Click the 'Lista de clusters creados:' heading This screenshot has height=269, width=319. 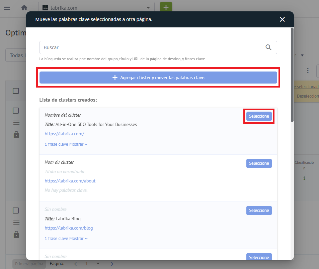pyautogui.click(x=68, y=100)
